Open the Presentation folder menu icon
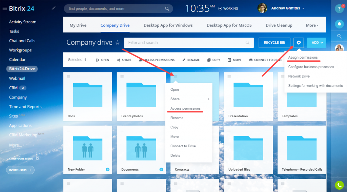The height and width of the screenshot is (192, 347). point(229,77)
